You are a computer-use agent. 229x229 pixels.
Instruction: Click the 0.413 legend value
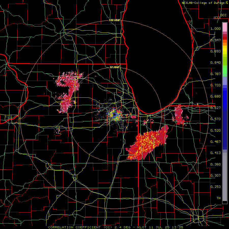tap(216, 153)
